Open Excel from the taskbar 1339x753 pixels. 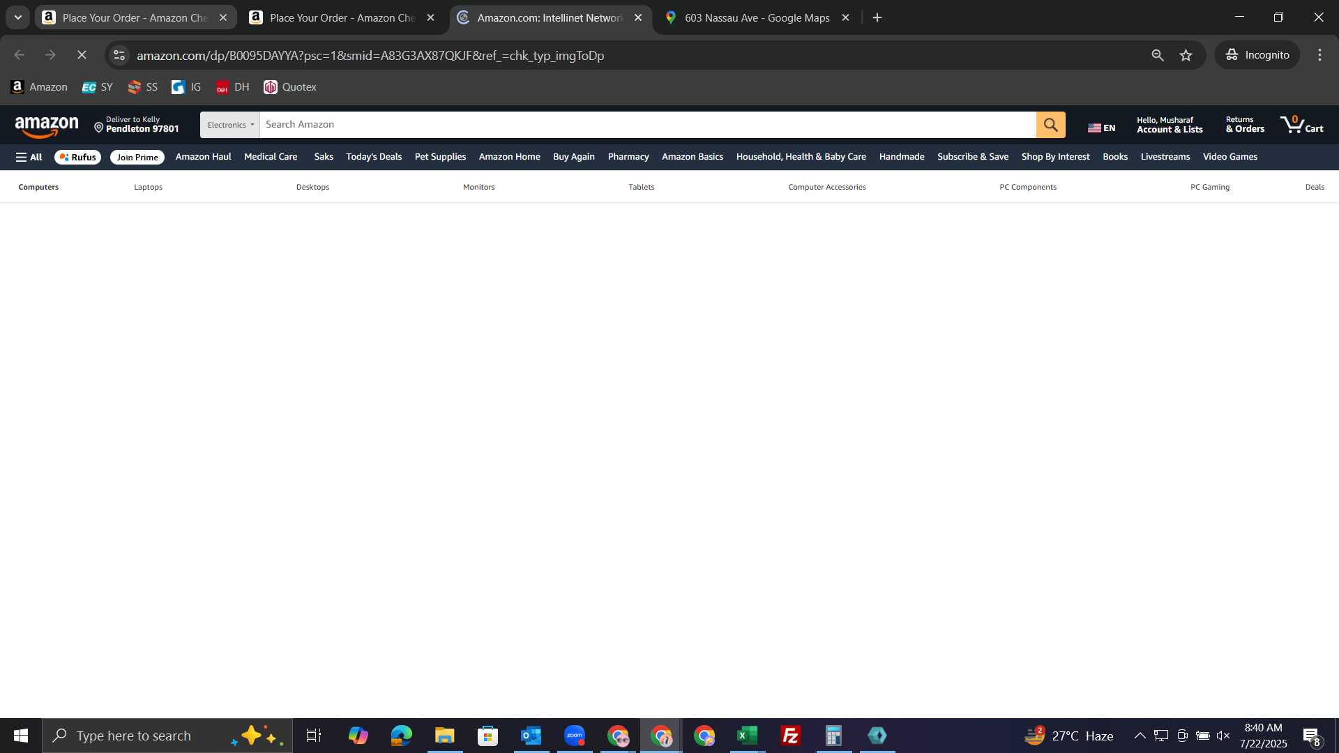click(x=748, y=736)
